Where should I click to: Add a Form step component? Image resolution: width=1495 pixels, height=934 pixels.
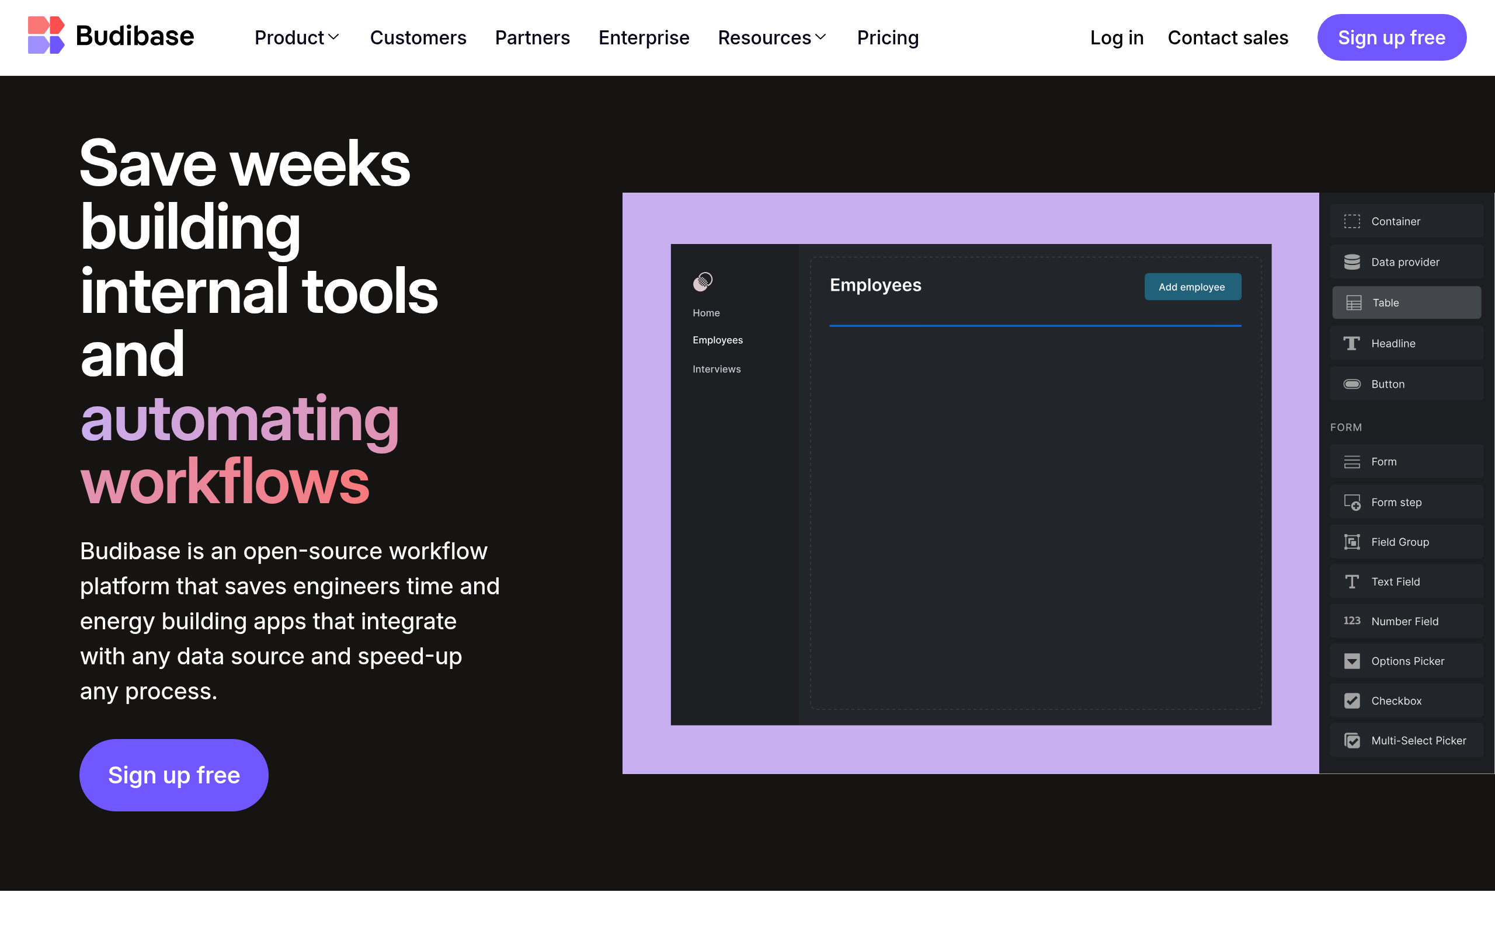[x=1407, y=501]
